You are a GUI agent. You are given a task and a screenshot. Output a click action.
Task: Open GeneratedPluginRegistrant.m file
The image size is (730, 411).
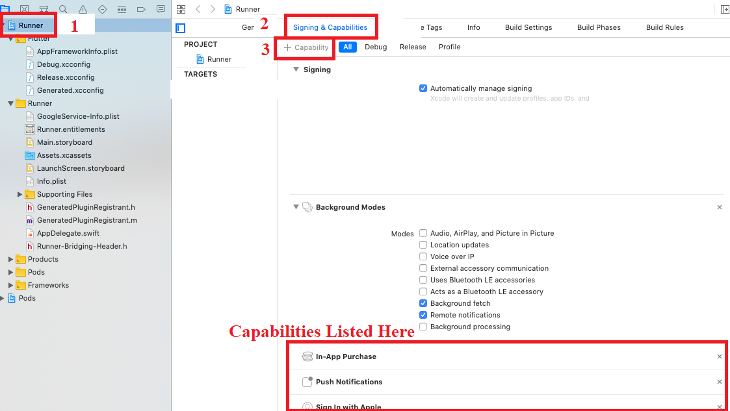click(x=86, y=220)
